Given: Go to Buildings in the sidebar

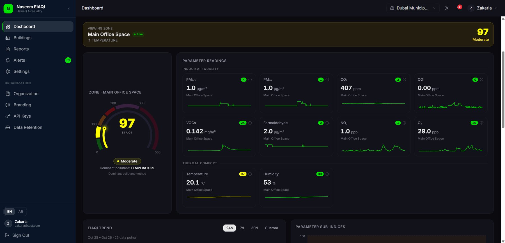Looking at the screenshot, I should click(x=38, y=38).
